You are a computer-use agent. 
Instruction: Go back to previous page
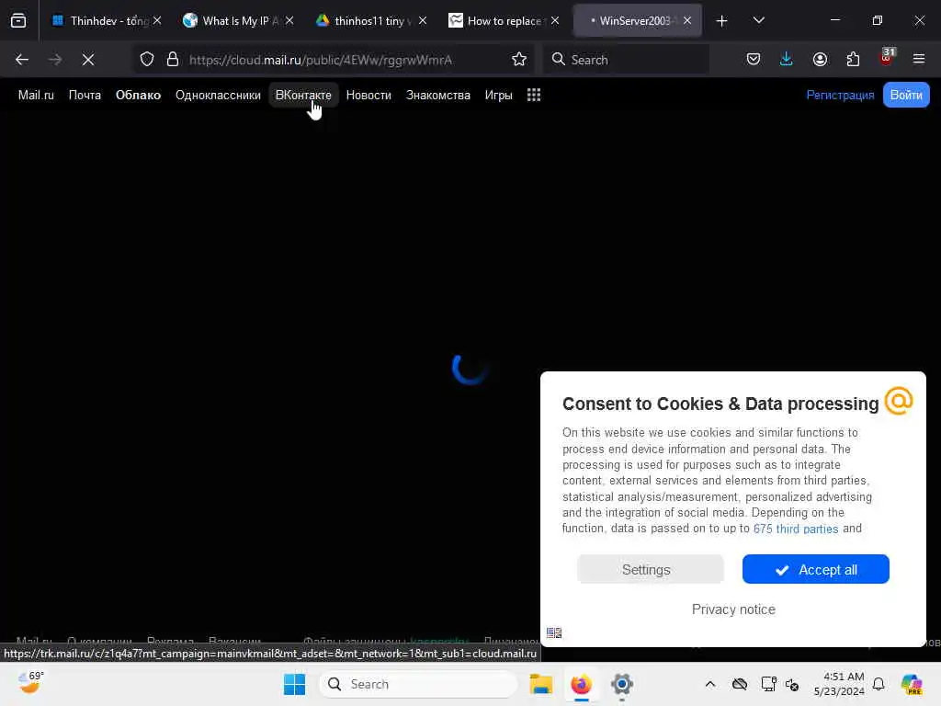coord(22,60)
